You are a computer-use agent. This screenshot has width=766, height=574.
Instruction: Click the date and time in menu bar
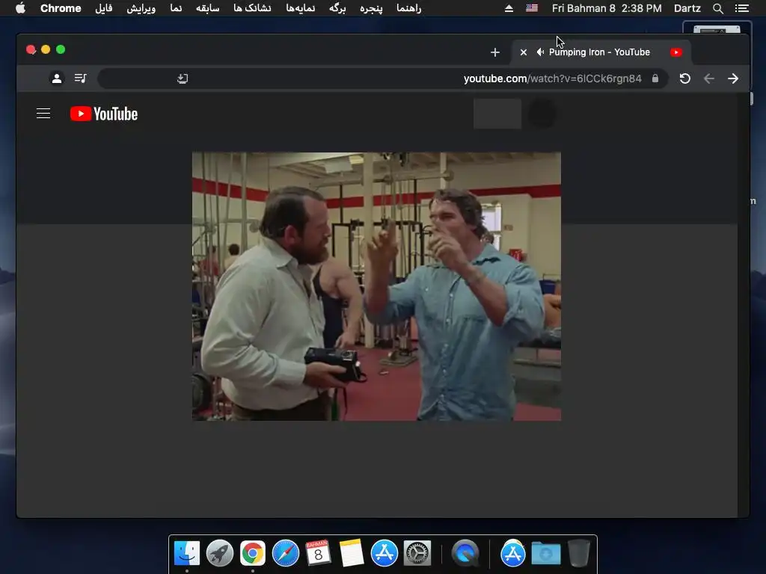[607, 8]
